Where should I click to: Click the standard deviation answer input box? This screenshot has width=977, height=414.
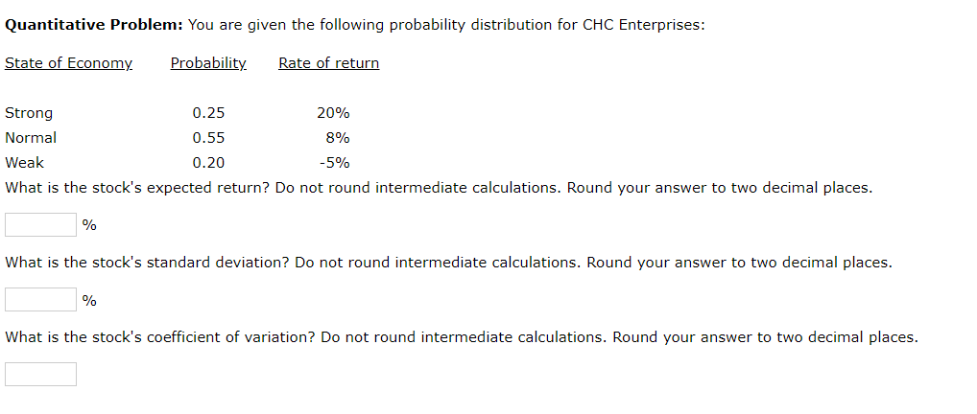[40, 299]
